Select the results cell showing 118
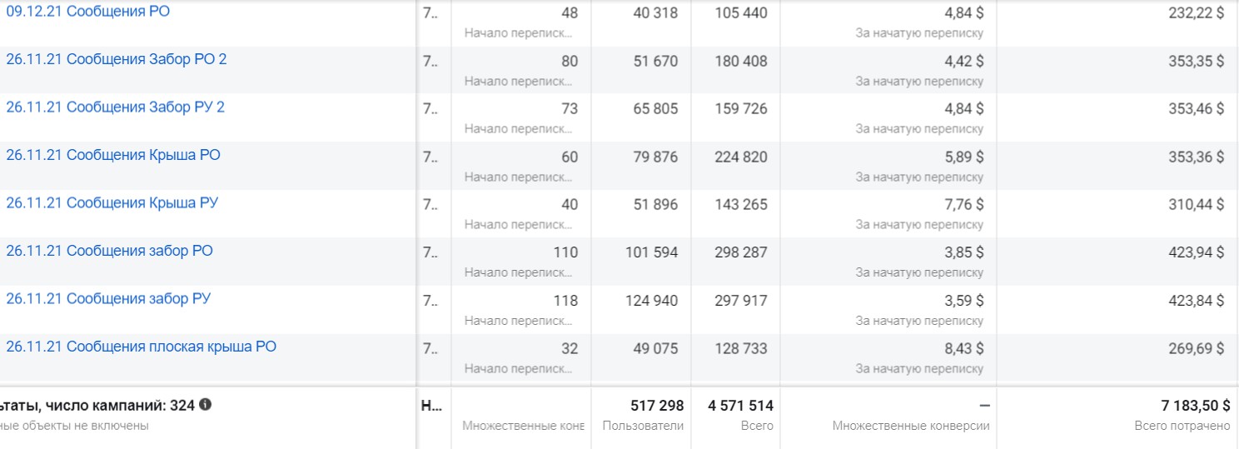 coord(521,309)
